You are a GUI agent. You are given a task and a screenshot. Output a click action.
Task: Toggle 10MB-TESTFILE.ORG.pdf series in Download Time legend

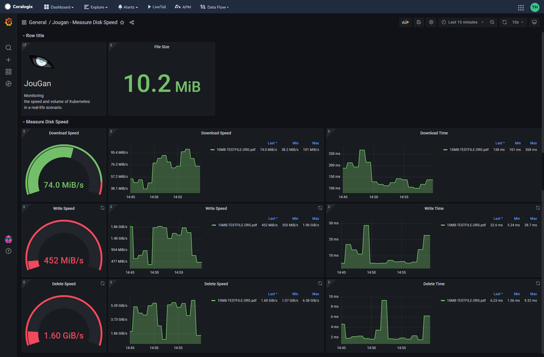tap(469, 150)
